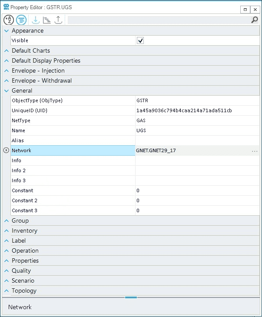Collapse the Appearance section
This screenshot has height=317, width=262.
click(7, 31)
